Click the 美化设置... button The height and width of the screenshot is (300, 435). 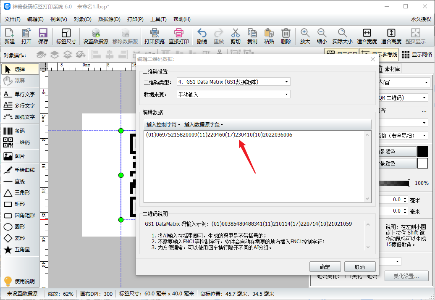tap(406, 276)
